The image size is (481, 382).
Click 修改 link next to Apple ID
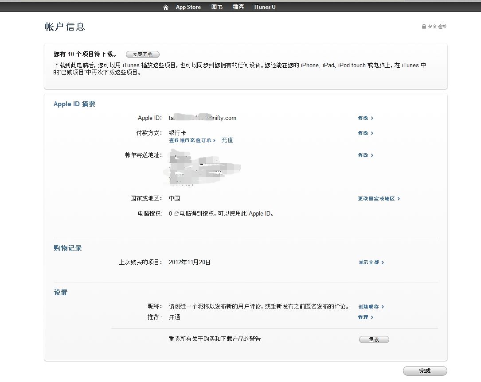click(365, 118)
